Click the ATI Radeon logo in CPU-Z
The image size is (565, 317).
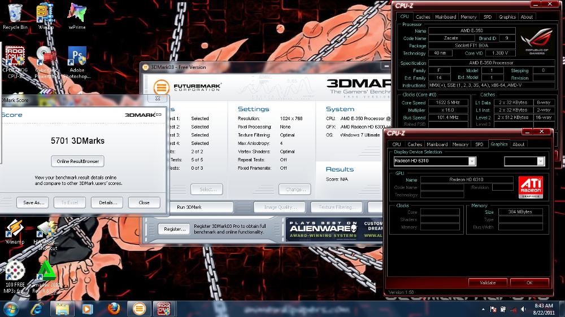(531, 187)
